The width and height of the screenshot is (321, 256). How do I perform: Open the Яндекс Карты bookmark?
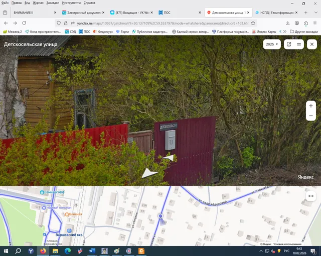264,31
